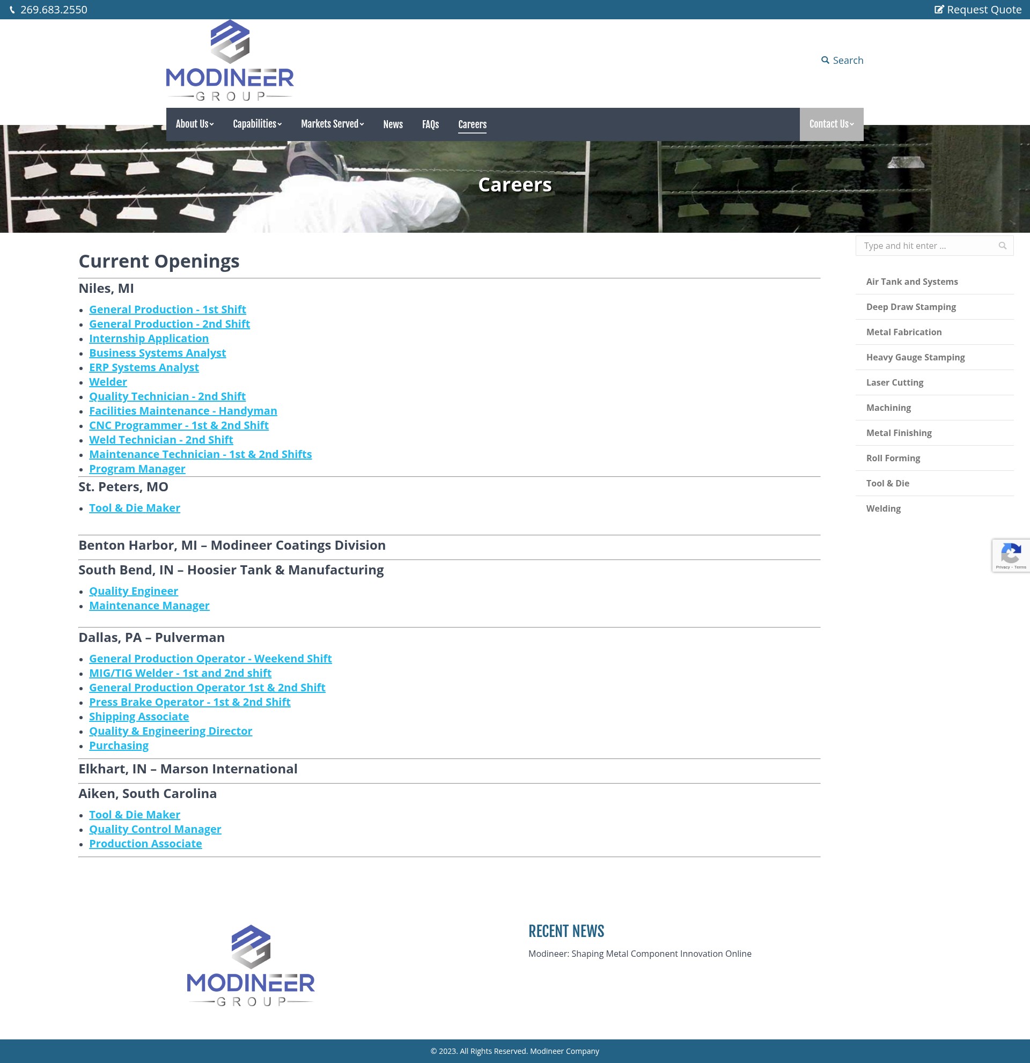
Task: Open the Welder job link
Action: click(x=108, y=382)
